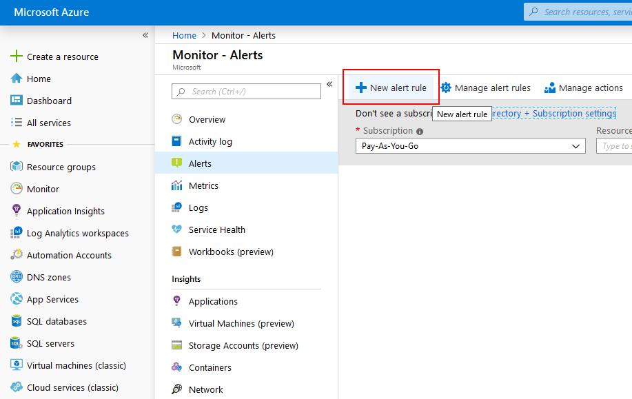The width and height of the screenshot is (632, 399).
Task: Click the Application Insights lightbulb icon
Action: pos(16,210)
